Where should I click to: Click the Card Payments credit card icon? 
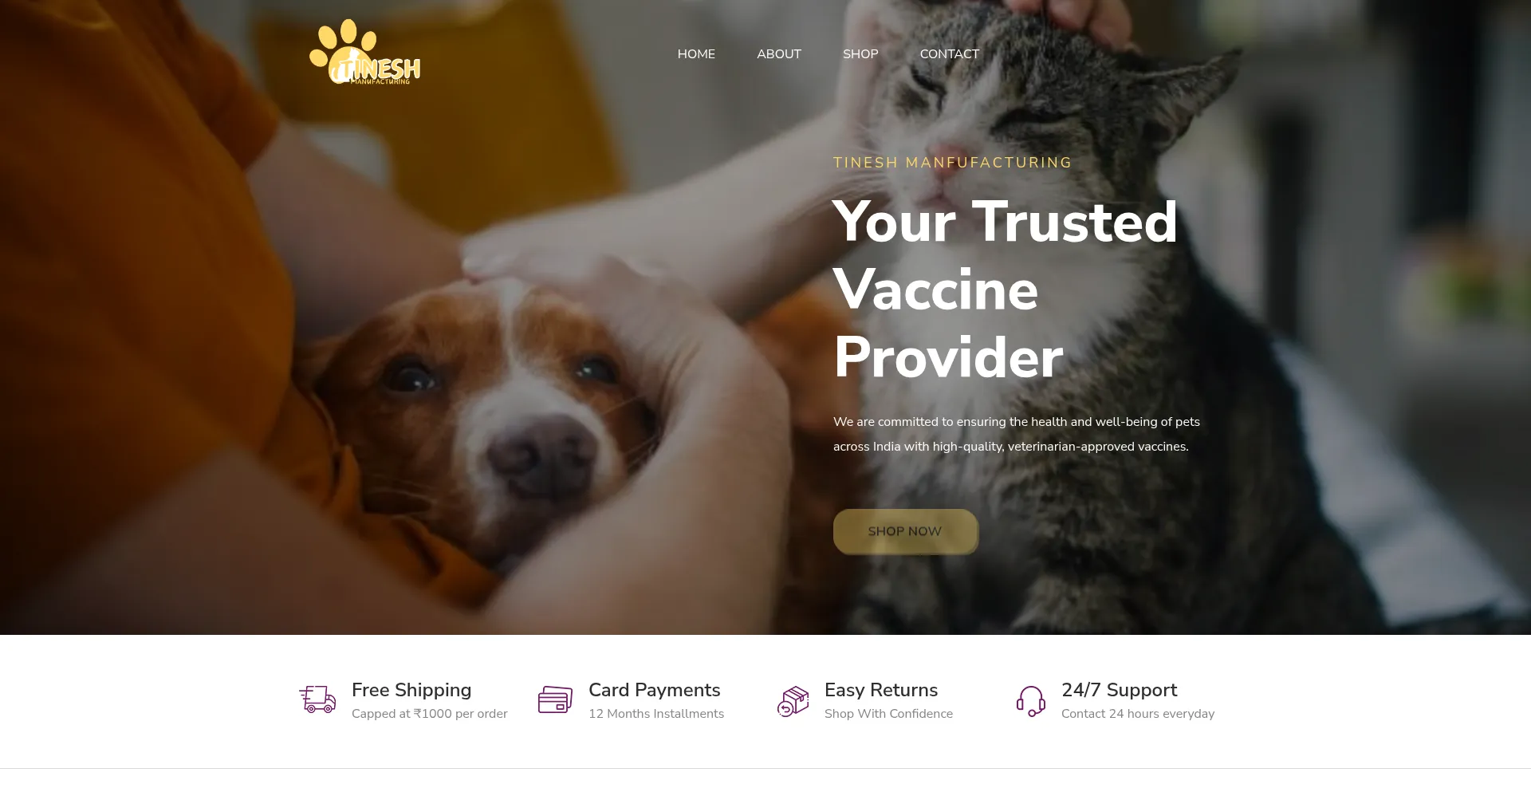555,699
